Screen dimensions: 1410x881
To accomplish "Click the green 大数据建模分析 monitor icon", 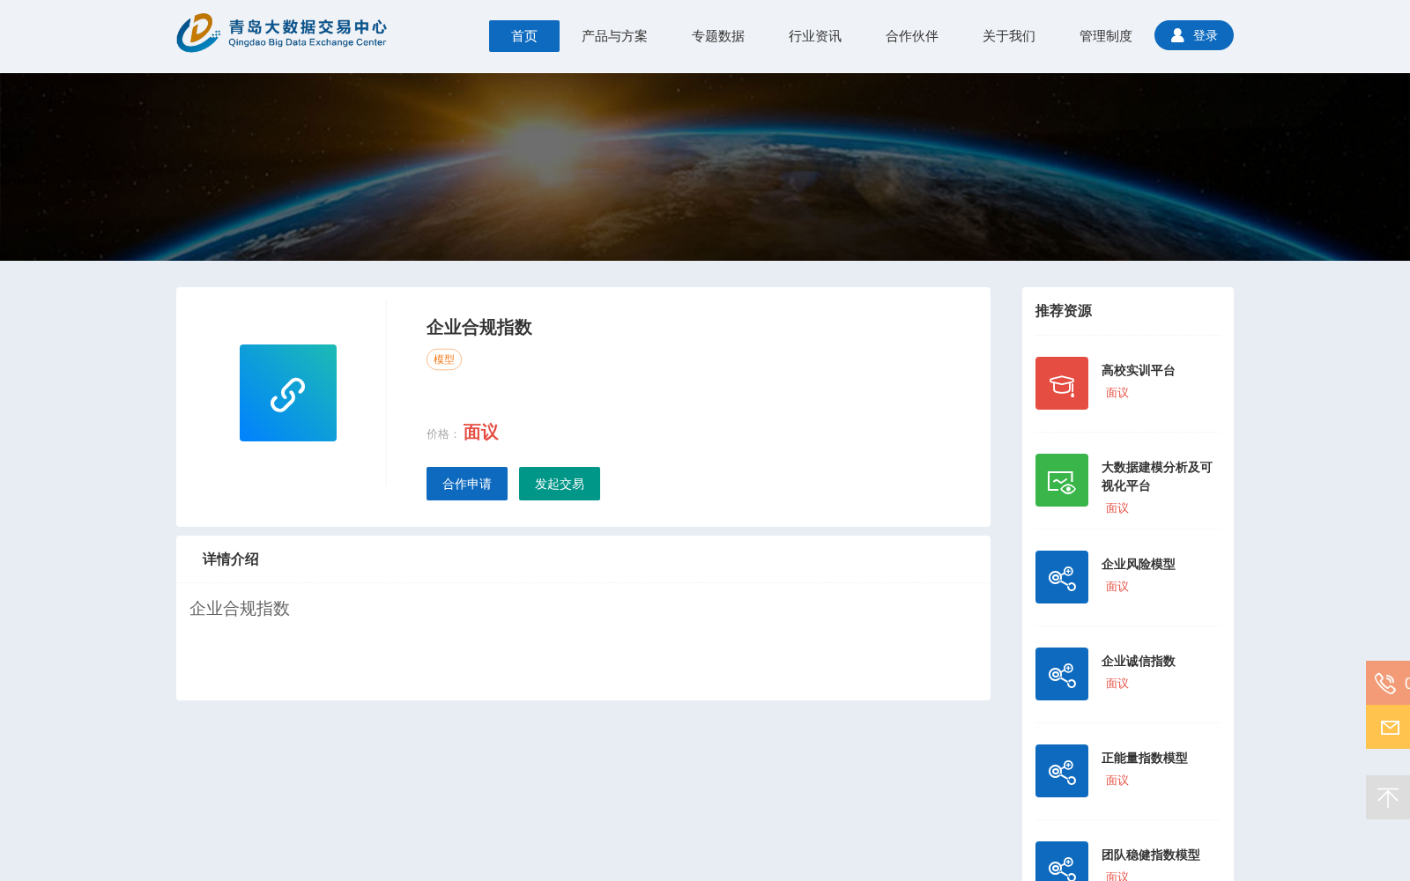I will point(1062,480).
